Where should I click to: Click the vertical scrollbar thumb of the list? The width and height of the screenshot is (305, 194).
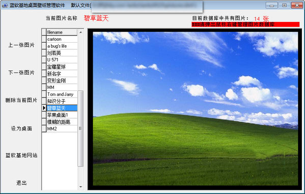(x=80, y=128)
